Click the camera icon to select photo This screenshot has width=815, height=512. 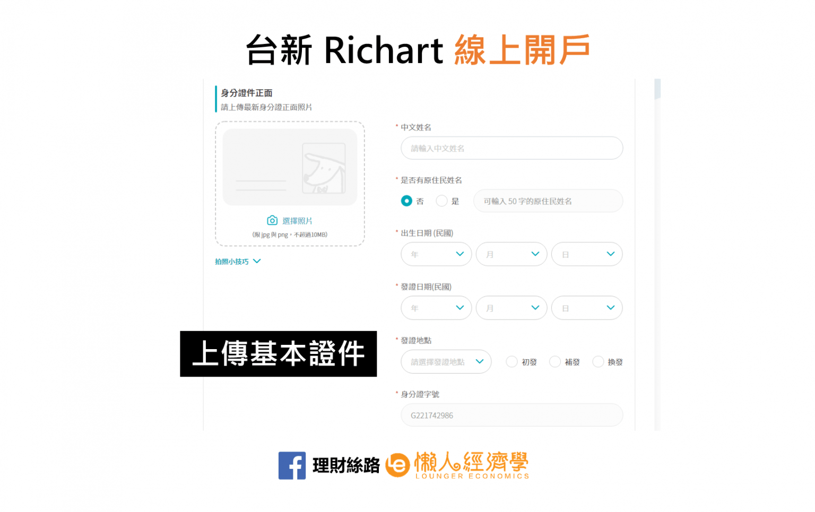pyautogui.click(x=272, y=220)
